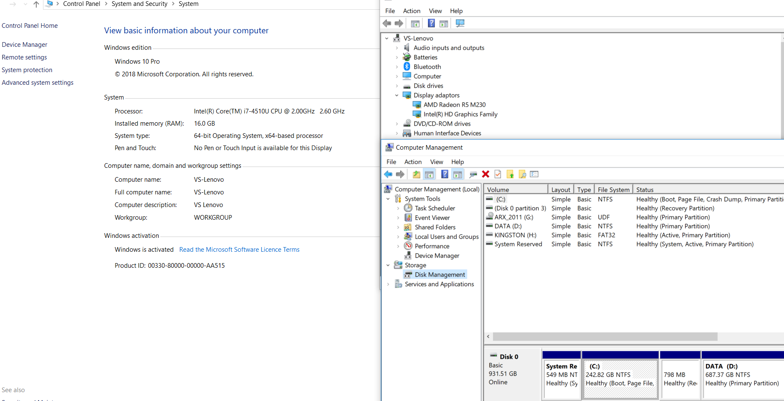The height and width of the screenshot is (401, 784).
Task: Toggle Action pane in Device Manager toolbar
Action: pos(444,24)
